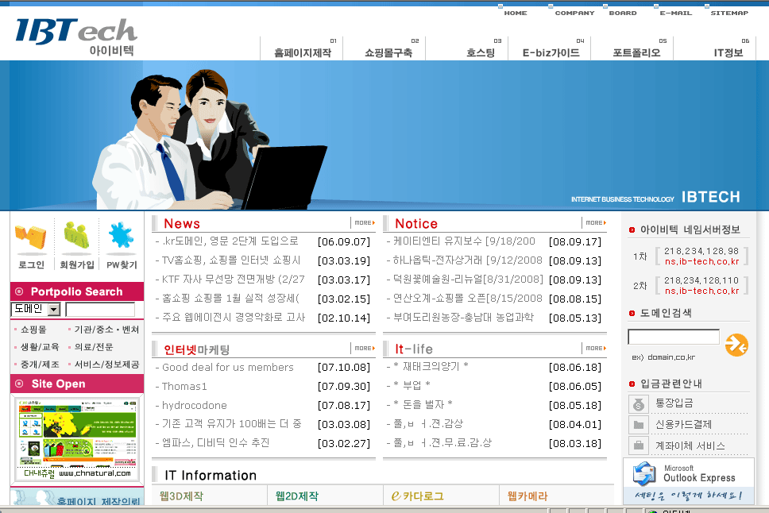
Task: Open the Outlook Express setup banner icon
Action: point(644,474)
